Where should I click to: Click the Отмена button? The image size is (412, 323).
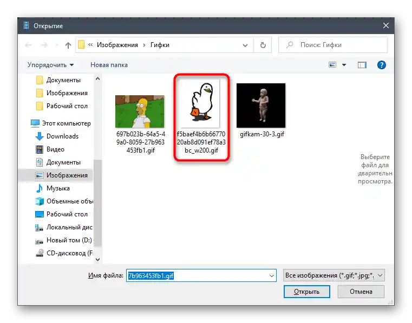(361, 292)
